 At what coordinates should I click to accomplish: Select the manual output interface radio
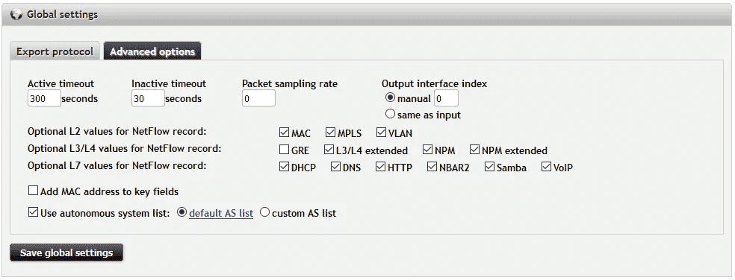click(390, 98)
